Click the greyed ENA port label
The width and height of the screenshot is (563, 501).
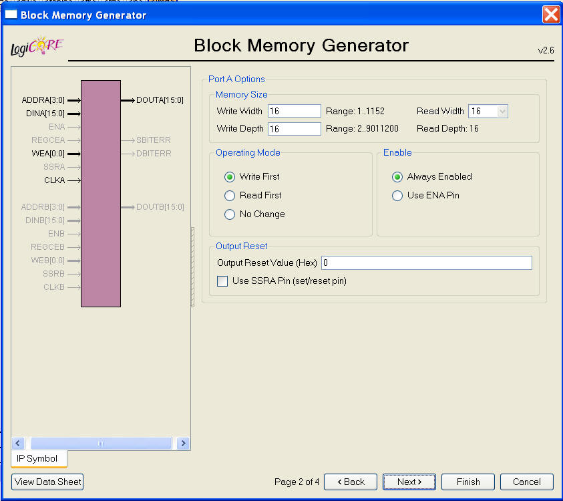57,127
